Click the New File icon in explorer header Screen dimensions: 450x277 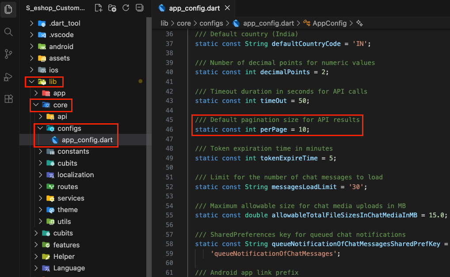tap(99, 8)
